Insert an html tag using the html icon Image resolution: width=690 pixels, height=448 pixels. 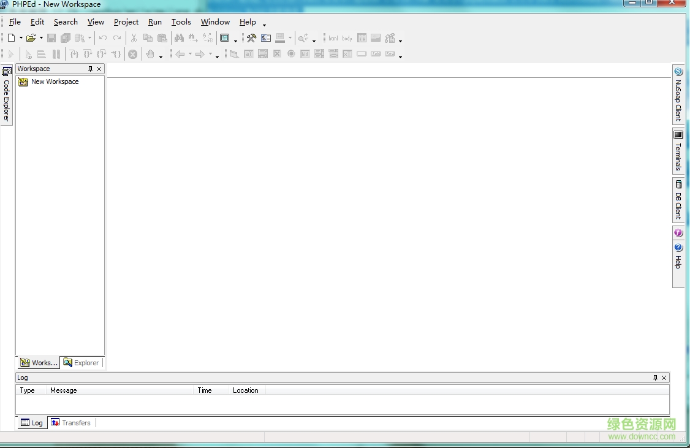pos(333,37)
